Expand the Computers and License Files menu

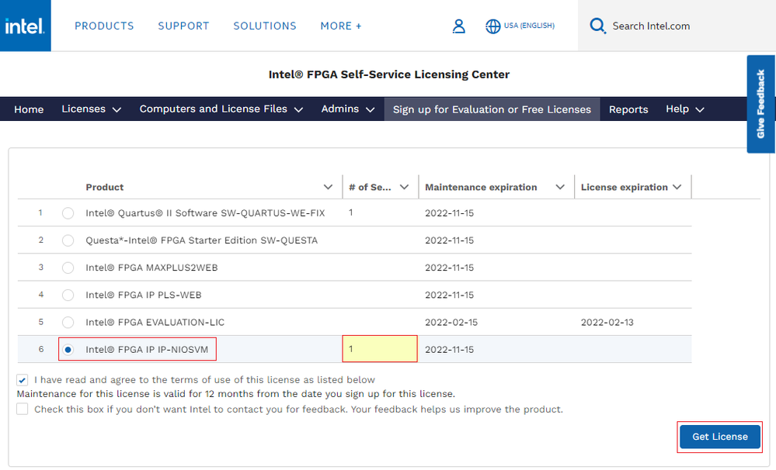221,109
